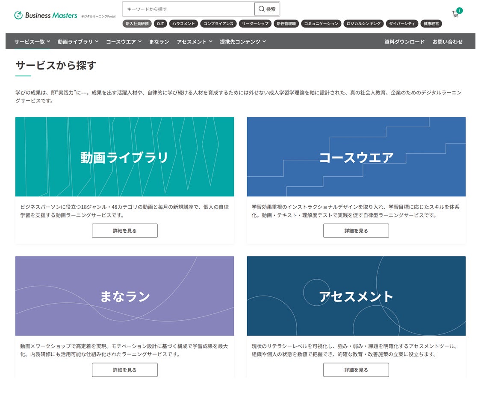Screen dimensions: 481x398
Task: Click the 検索 search button
Action: (267, 9)
